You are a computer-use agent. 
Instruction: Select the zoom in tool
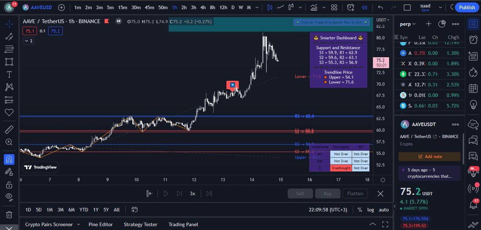(9, 142)
